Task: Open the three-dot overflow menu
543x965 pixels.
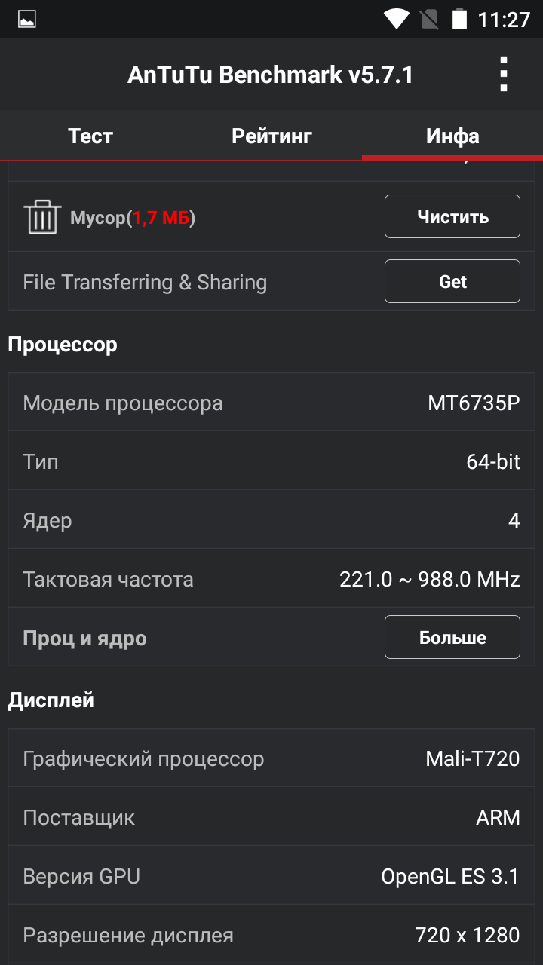Action: (504, 75)
